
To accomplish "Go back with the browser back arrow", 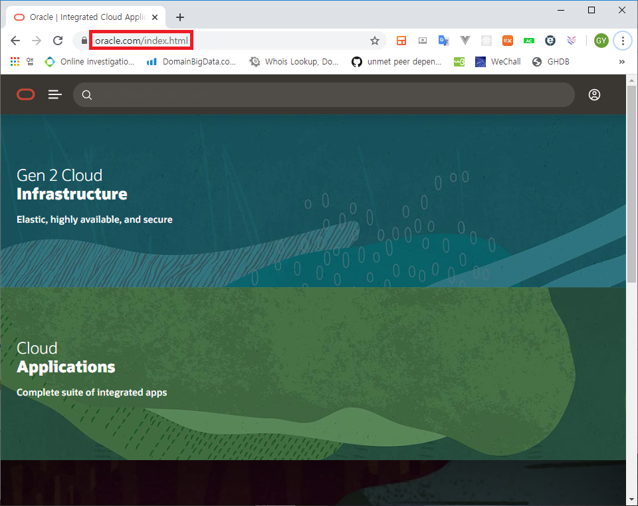I will pyautogui.click(x=15, y=41).
